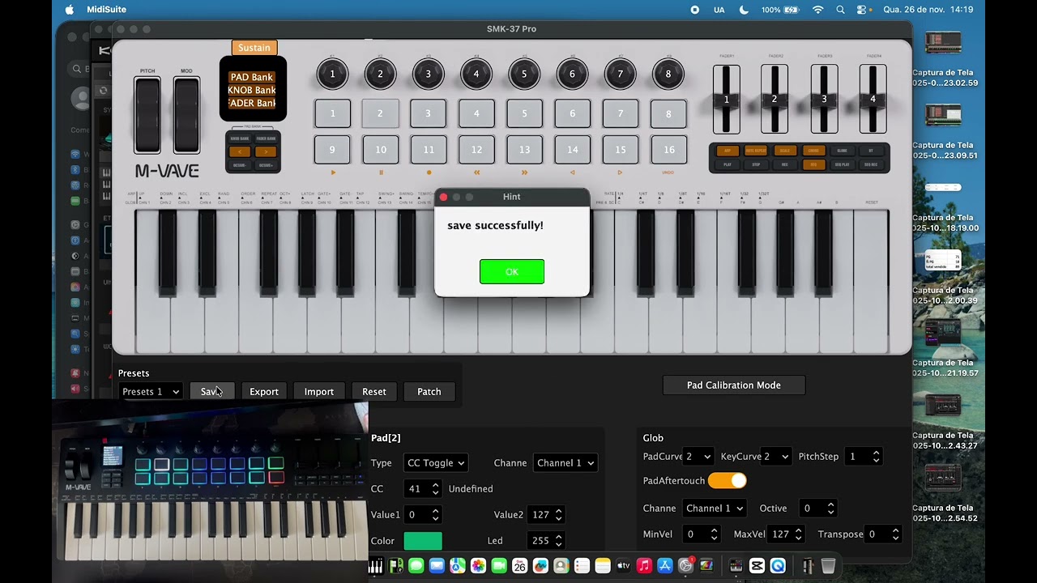Open the KeyCurve dropdown
The height and width of the screenshot is (583, 1037).
[x=775, y=457]
